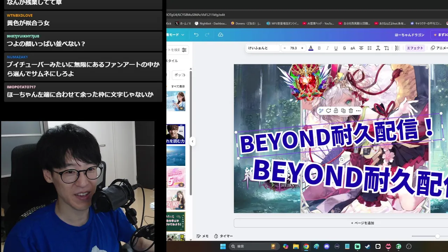Toggle italic formatting
The height and width of the screenshot is (252, 448).
(328, 48)
